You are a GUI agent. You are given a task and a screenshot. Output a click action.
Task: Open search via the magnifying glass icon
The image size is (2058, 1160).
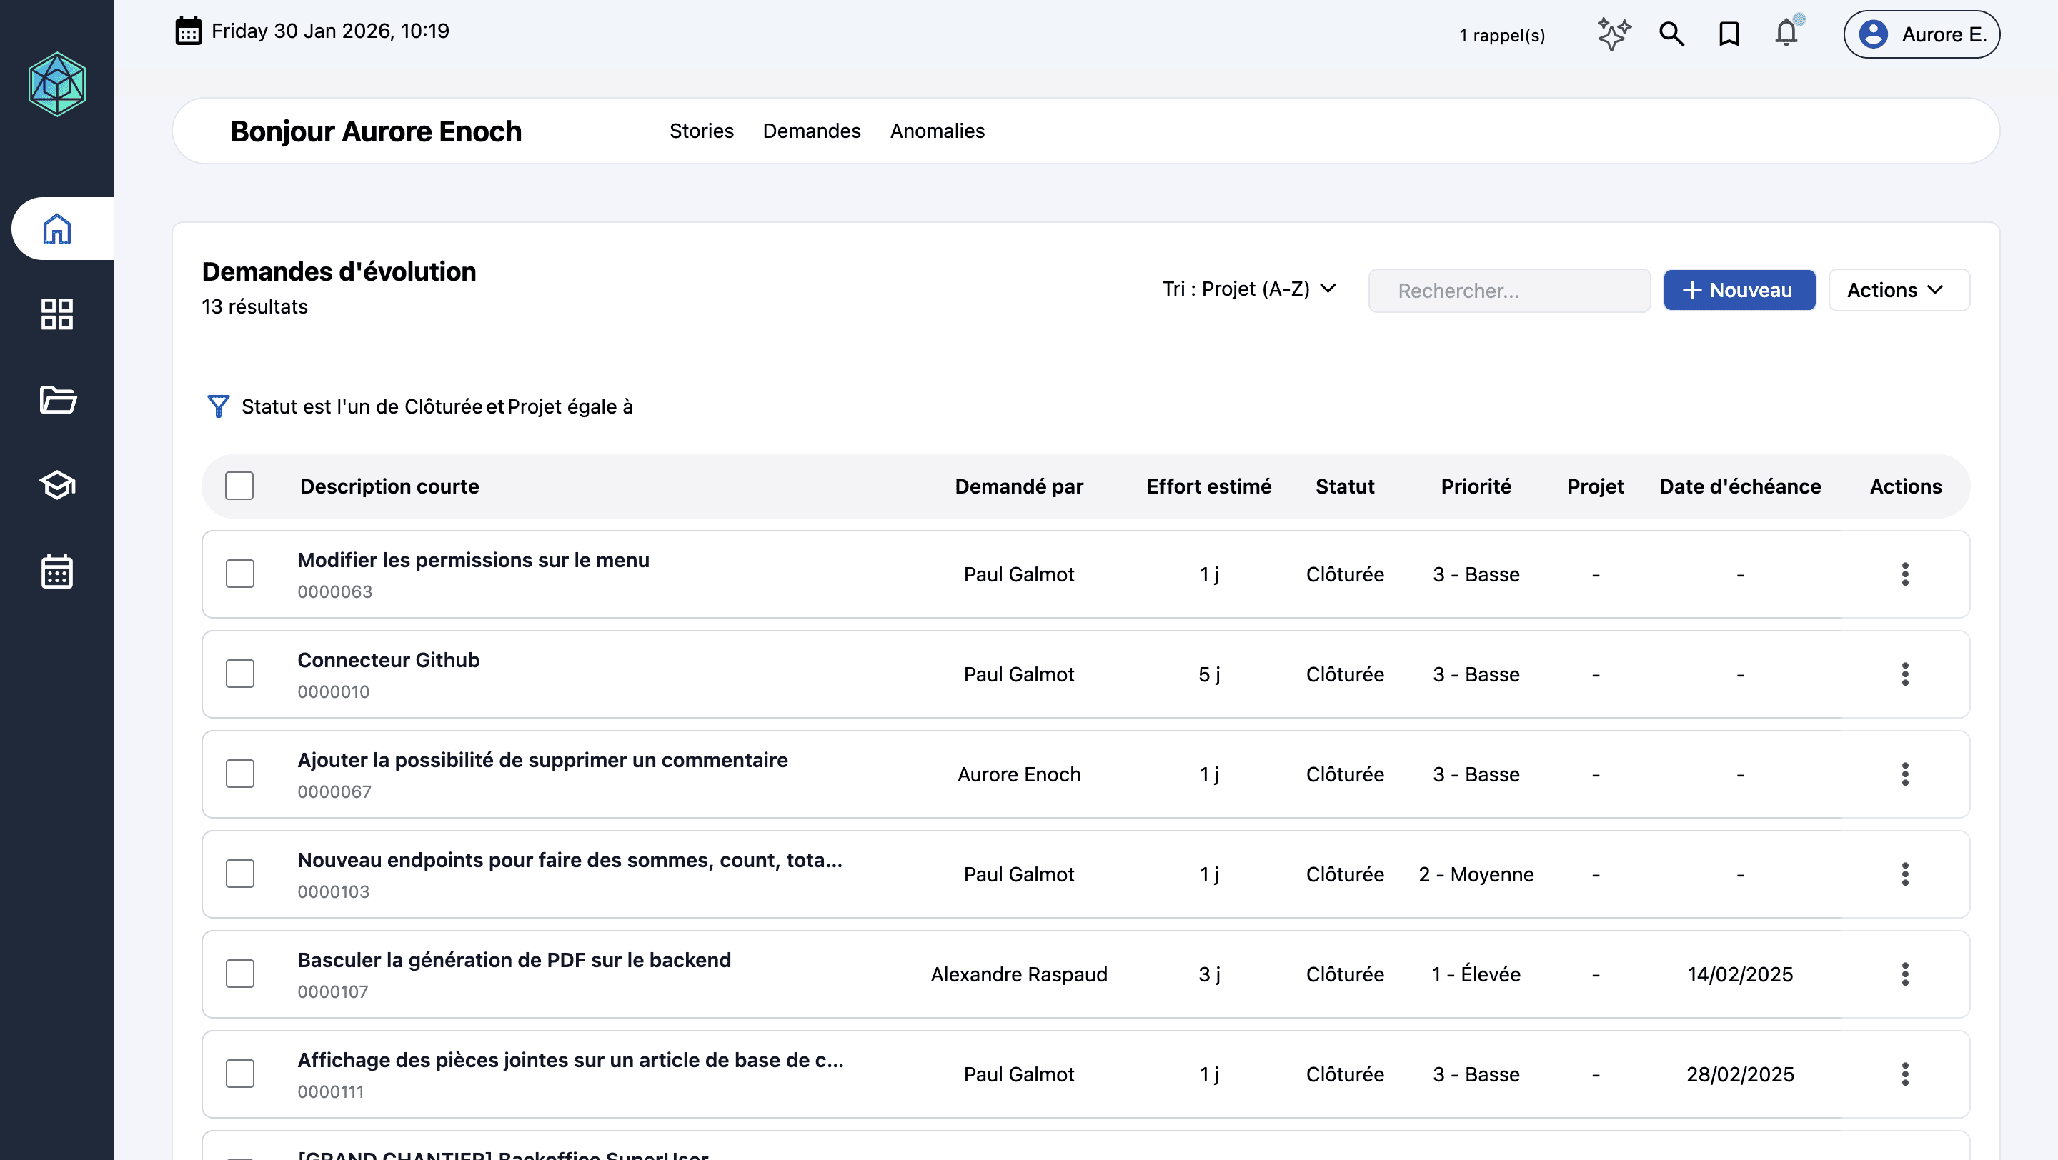[x=1671, y=34]
